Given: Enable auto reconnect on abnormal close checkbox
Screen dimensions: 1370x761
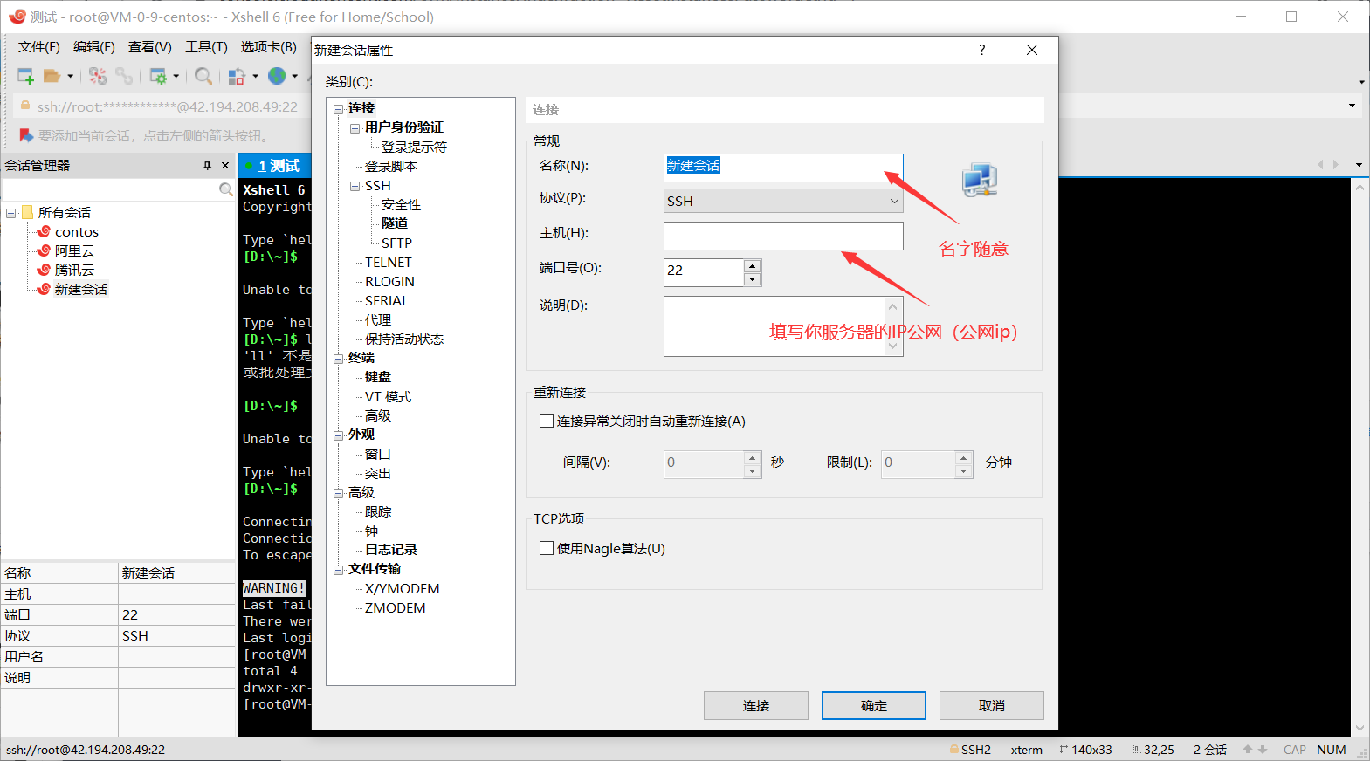Looking at the screenshot, I should (x=547, y=421).
